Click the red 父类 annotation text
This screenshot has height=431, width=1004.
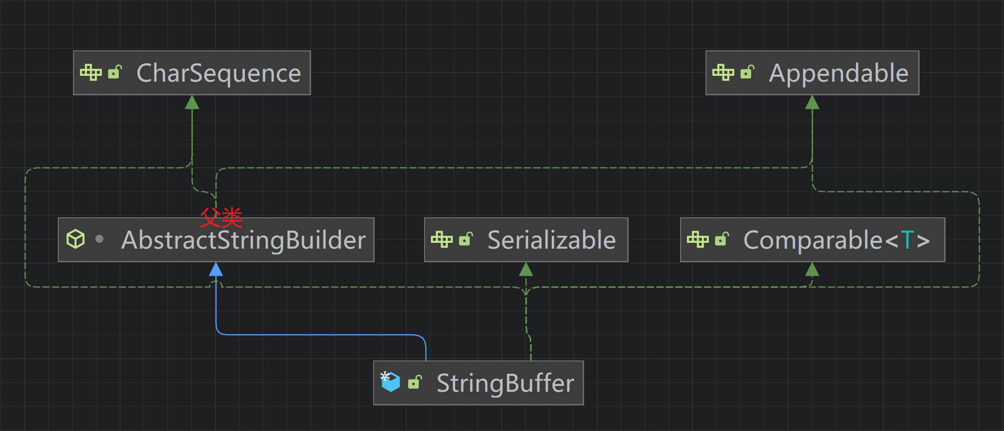click(221, 217)
